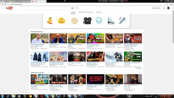Open the 'PSY - DADDY' video title link
Screen dimensions: 174x98
tap(130, 86)
